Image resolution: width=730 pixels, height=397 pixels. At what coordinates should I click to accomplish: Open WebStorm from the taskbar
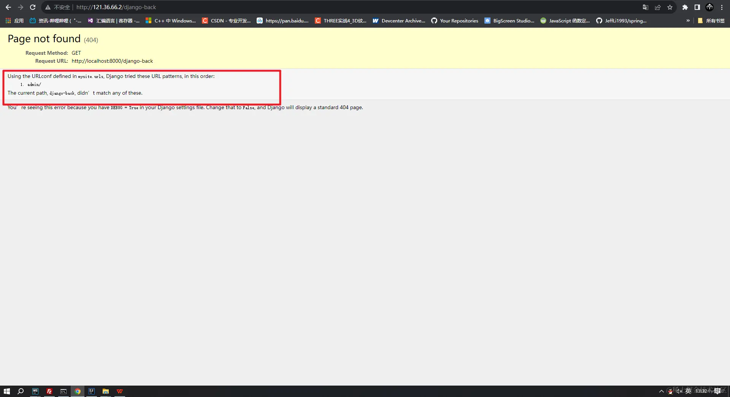35,391
